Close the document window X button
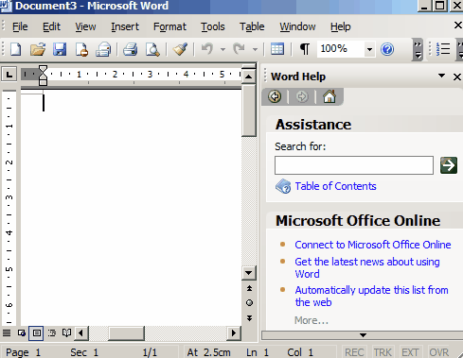Viewport: 463px width, 358px height. pos(458,26)
